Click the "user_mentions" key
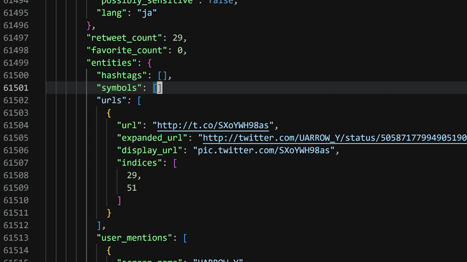The image size is (467, 262). coord(134,238)
